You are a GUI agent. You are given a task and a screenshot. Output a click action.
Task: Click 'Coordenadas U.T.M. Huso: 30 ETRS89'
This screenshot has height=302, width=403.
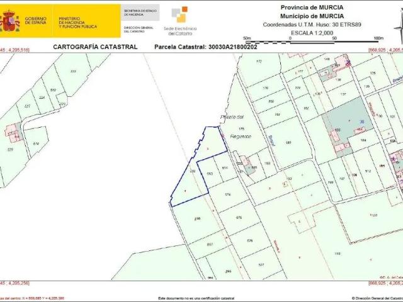pyautogui.click(x=312, y=25)
